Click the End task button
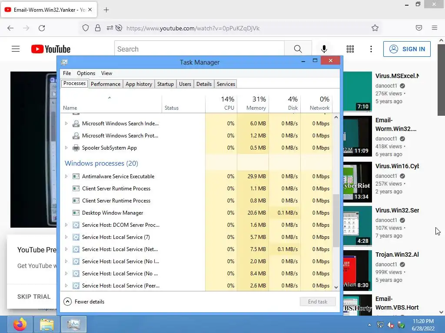 (318, 302)
